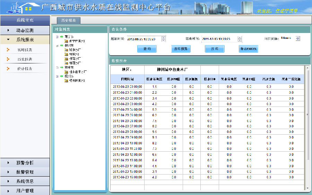Click the folder icon beside 桂林自来水厂

click(x=66, y=71)
